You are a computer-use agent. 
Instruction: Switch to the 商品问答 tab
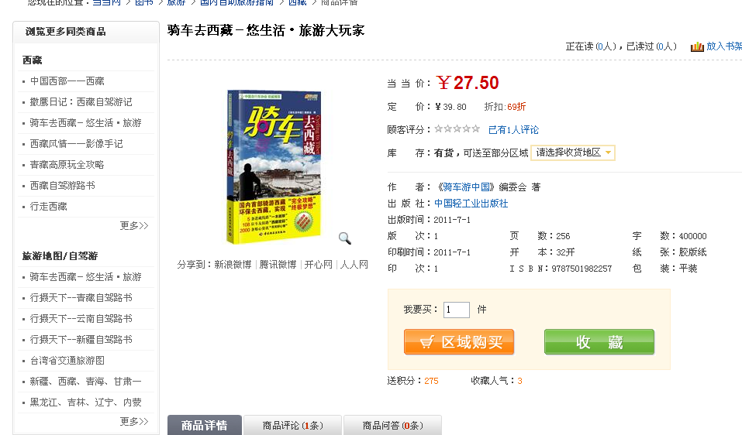point(393,425)
